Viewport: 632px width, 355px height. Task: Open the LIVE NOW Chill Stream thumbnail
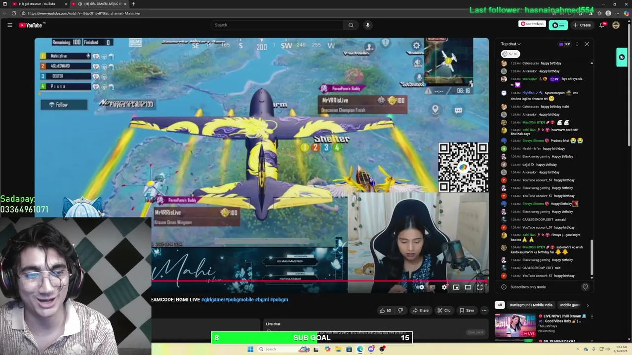click(515, 325)
